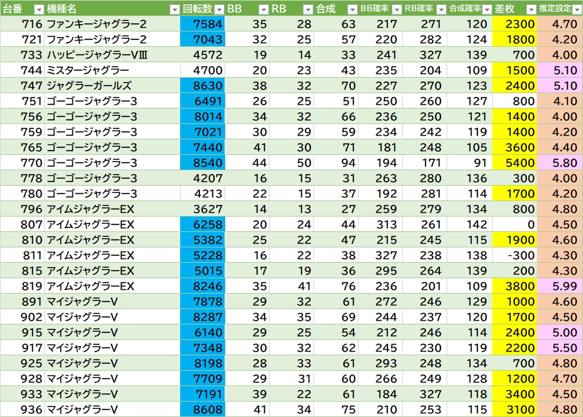Select RB確率 cell value 171
Viewport: 583px width, 417px height.
(x=425, y=162)
